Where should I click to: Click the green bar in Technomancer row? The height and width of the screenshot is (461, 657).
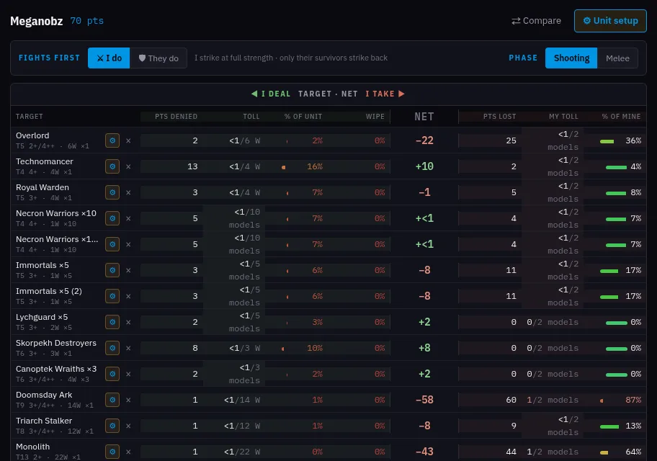coord(616,167)
